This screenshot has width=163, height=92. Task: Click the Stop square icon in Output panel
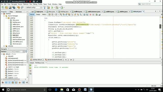click(x=31, y=71)
